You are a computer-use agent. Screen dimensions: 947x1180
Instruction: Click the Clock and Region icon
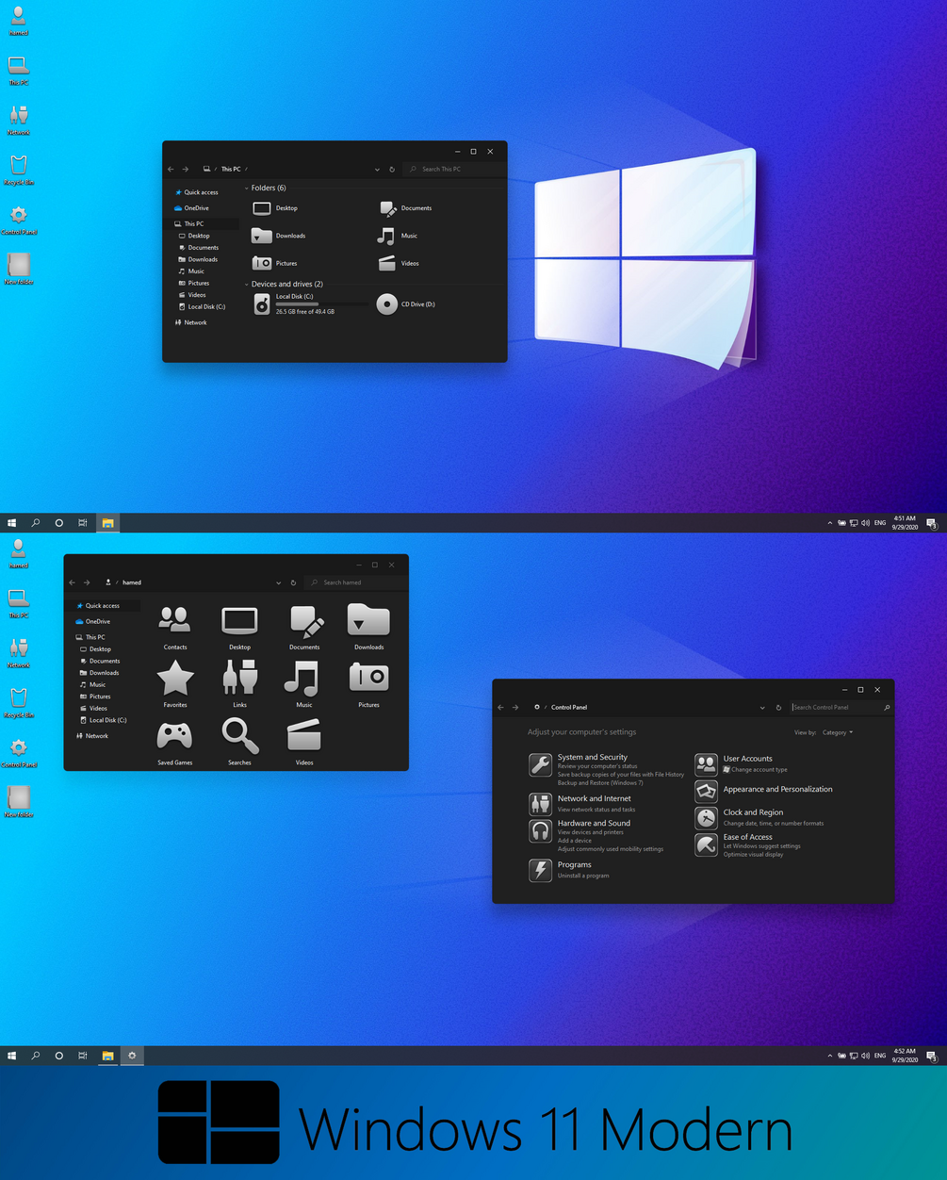point(707,818)
